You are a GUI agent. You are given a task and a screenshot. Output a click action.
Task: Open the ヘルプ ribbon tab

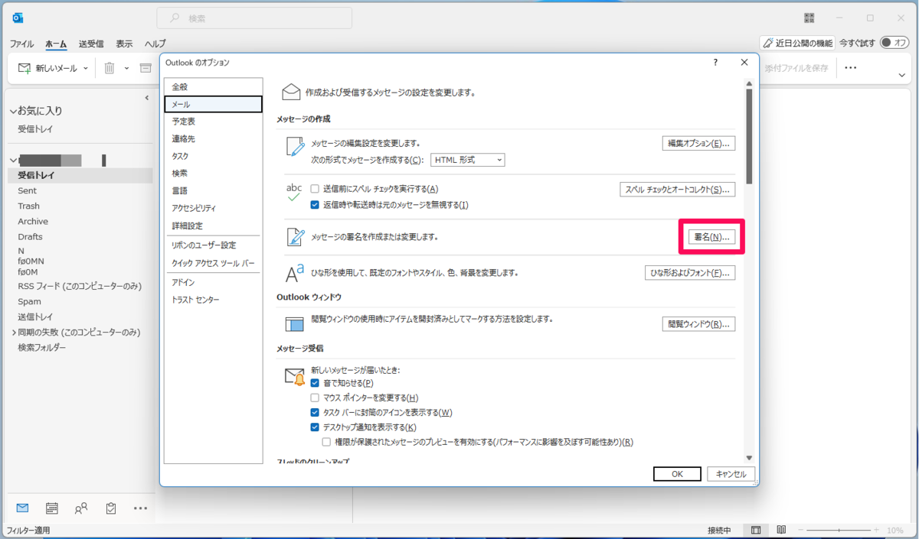[155, 44]
